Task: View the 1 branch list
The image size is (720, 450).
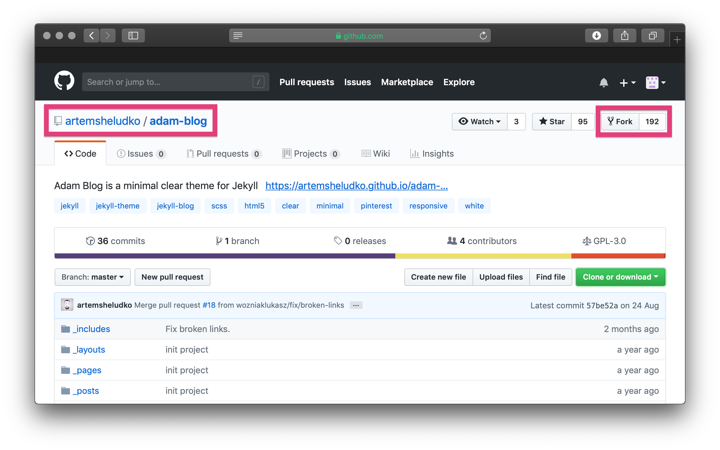Action: (x=237, y=241)
